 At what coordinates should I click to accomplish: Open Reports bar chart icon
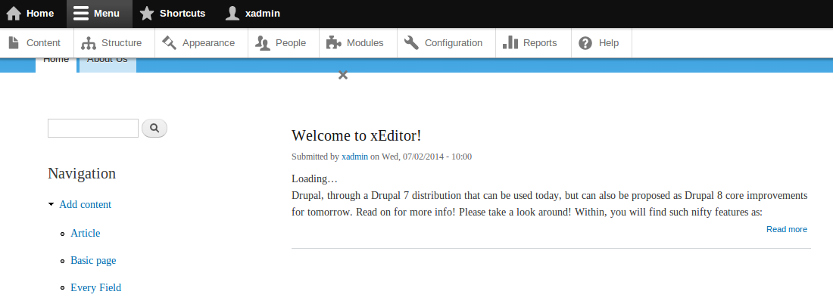510,43
